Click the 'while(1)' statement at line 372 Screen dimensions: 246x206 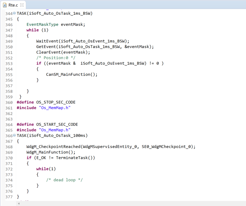click(x=46, y=169)
